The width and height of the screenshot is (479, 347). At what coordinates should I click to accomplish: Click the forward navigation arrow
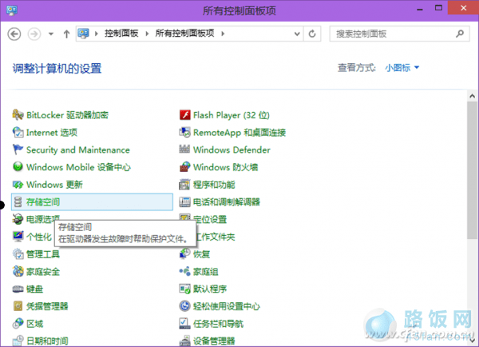34,34
